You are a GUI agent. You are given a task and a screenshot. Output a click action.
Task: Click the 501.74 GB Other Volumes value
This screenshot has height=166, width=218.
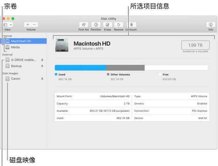(x=117, y=79)
